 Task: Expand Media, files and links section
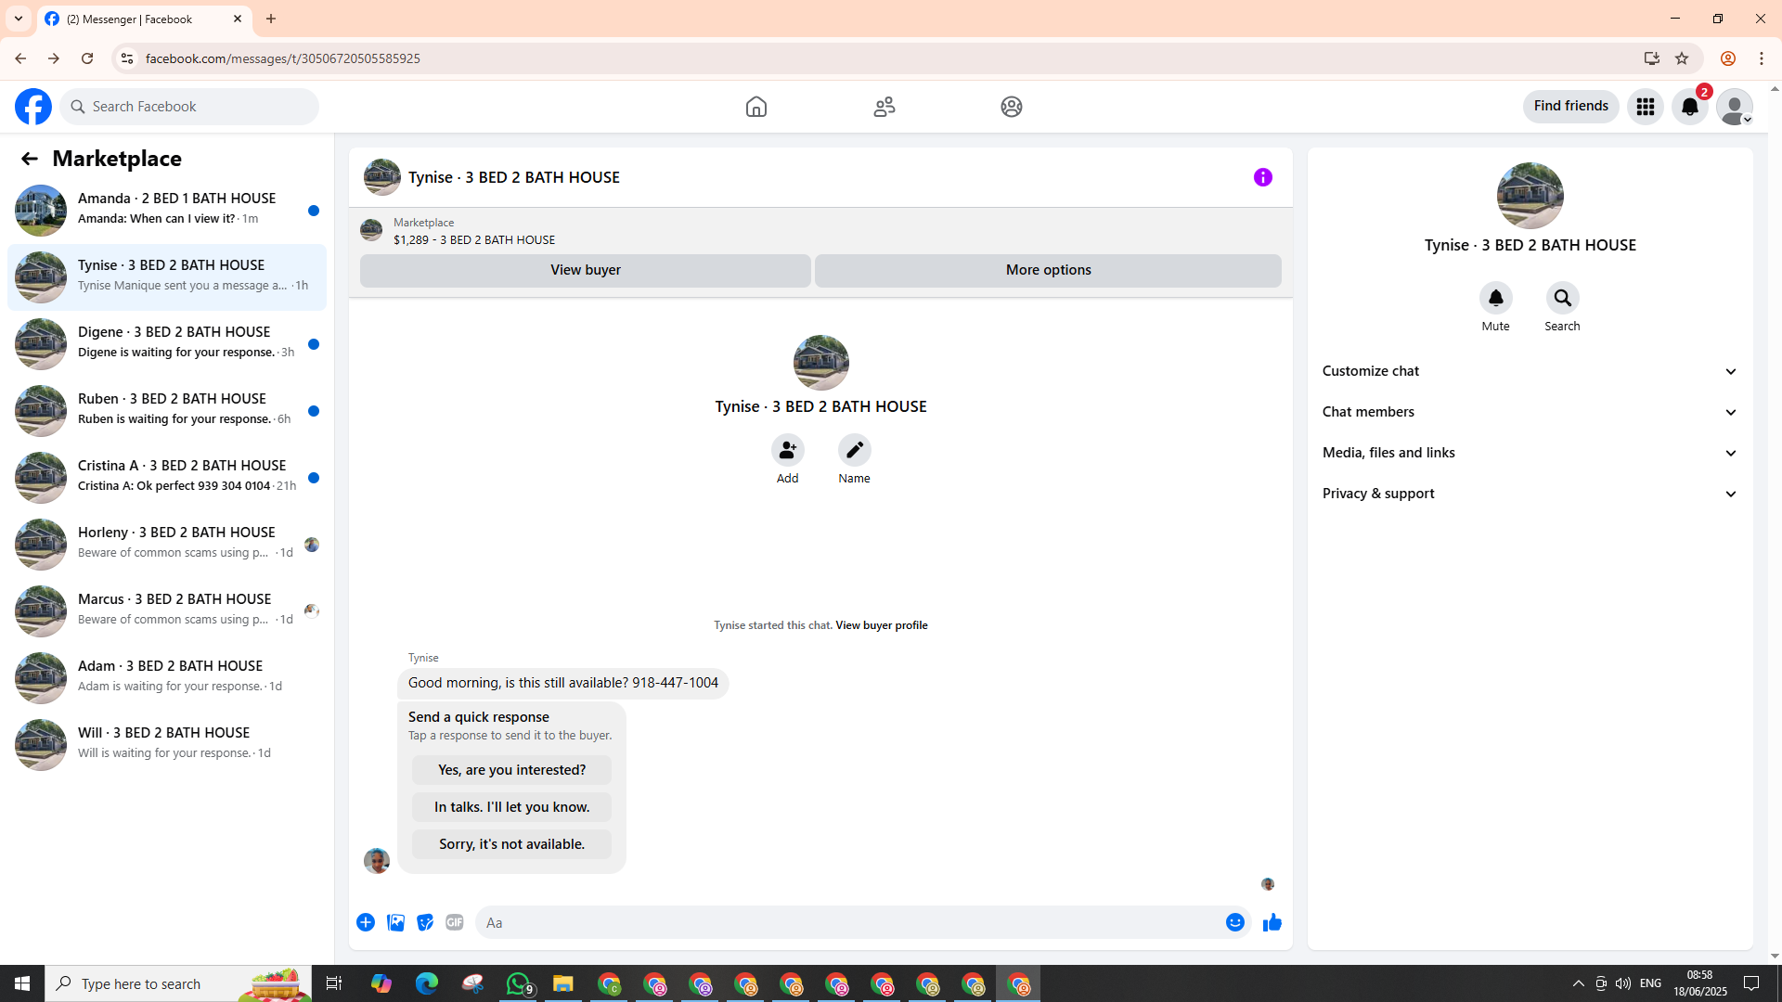[1530, 453]
